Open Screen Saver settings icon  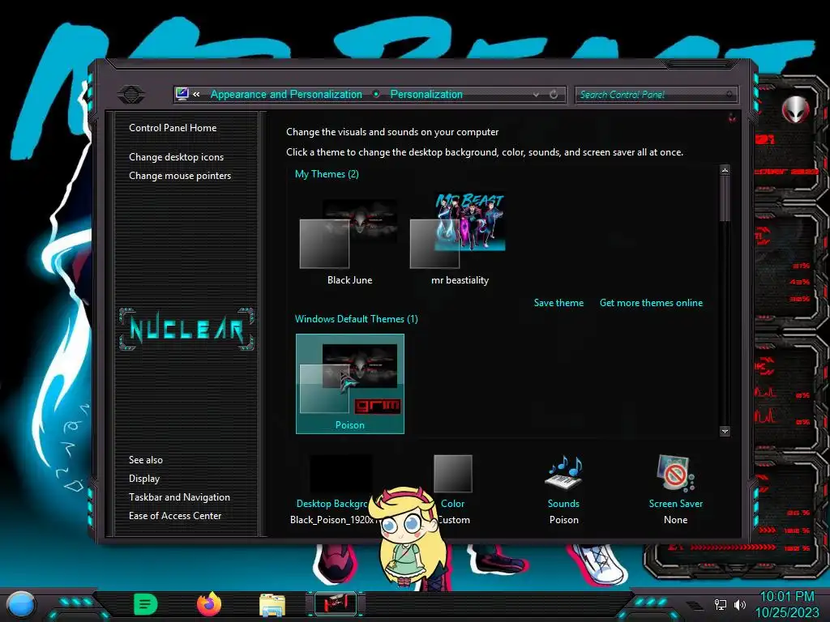click(x=675, y=472)
